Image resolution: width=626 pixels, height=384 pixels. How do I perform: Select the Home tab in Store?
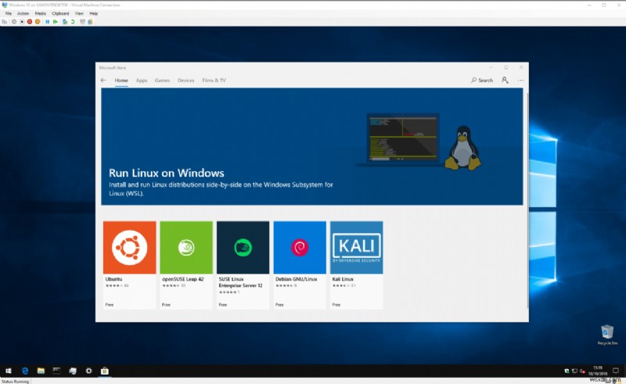point(121,81)
